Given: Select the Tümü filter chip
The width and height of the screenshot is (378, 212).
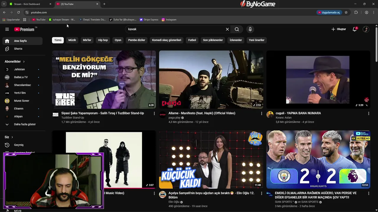Looking at the screenshot, I should pos(58,40).
